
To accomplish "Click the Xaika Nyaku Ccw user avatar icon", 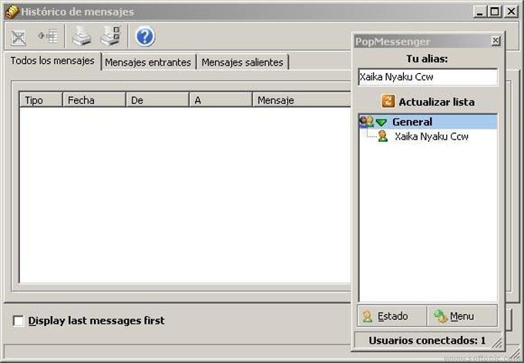I will coord(383,136).
